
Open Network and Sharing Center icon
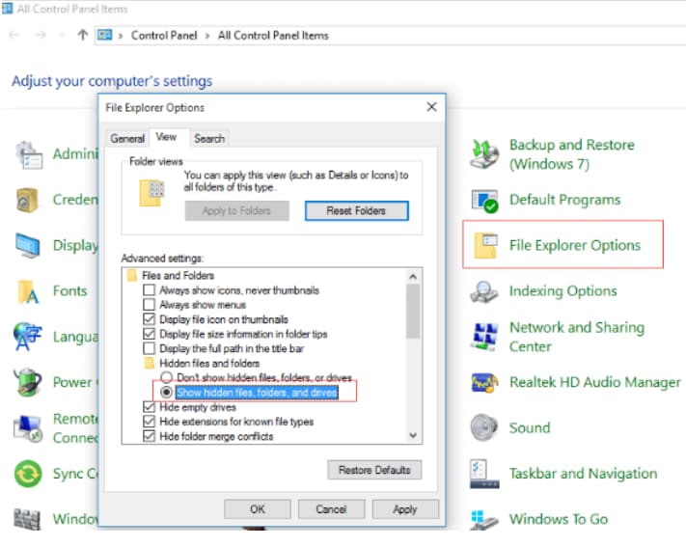(x=484, y=337)
